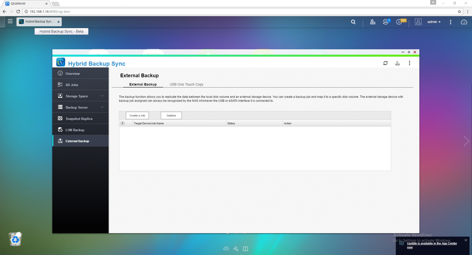Image resolution: width=472 pixels, height=255 pixels.
Task: Go to Overview in the sidebar
Action: click(x=81, y=73)
